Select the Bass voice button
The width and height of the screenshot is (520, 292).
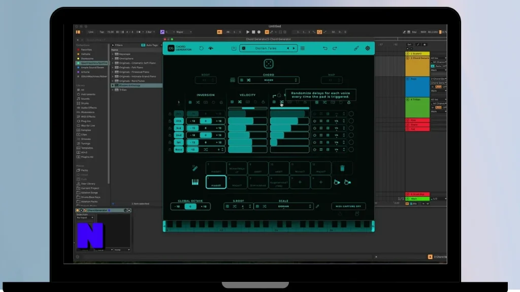coord(179,150)
